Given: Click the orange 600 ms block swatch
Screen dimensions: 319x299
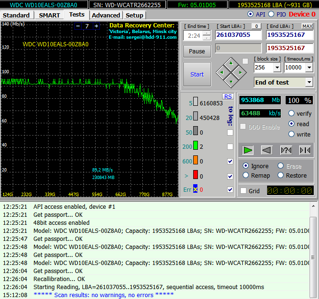Looking at the screenshot, I should point(195,160).
